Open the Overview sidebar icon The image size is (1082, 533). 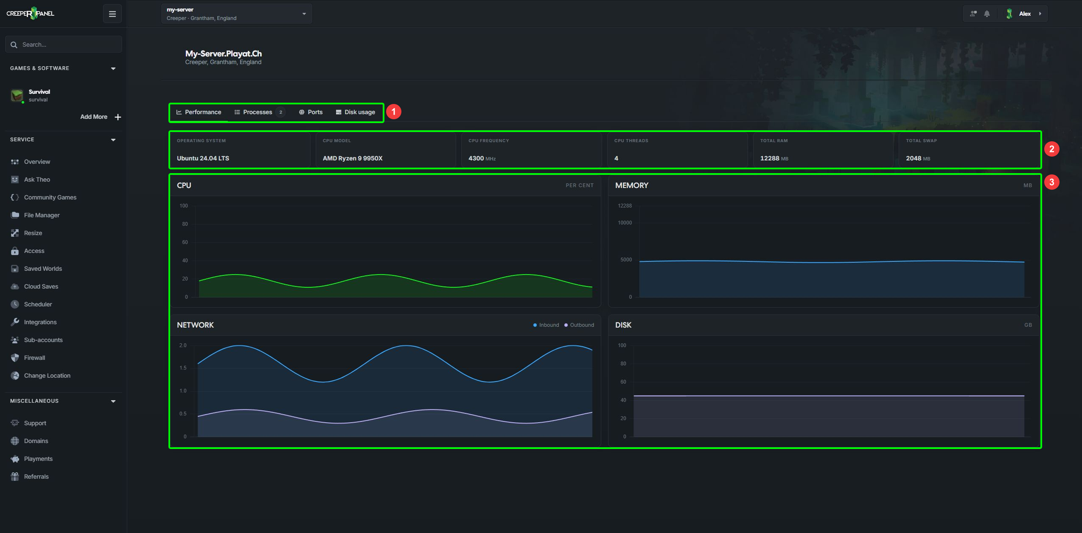15,162
